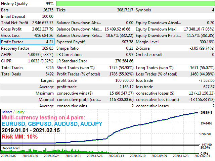The width and height of the screenshot is (215, 161).
Task: Select the Initial Deposit value 100.00
Action: coord(48,16)
